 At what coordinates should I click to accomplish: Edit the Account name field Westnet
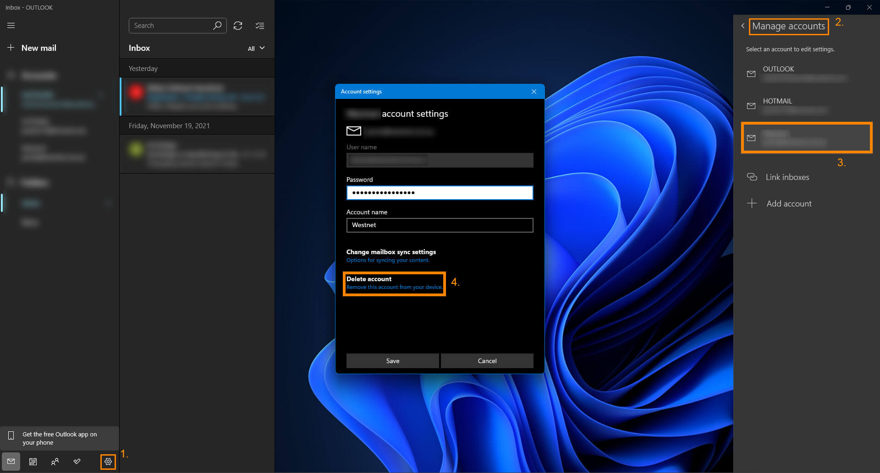(x=440, y=225)
